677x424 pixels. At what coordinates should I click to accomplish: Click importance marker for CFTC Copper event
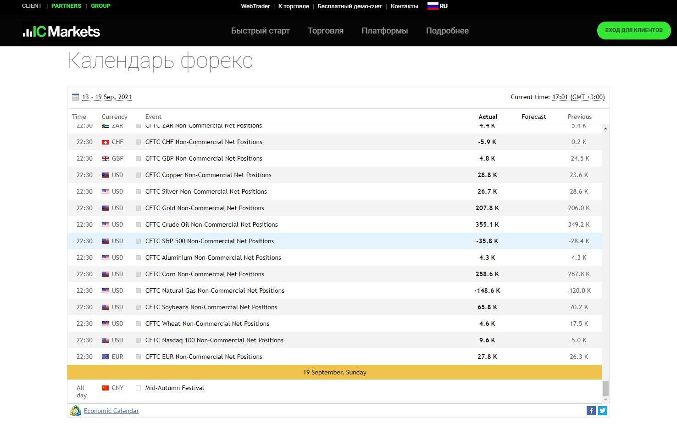pos(138,175)
